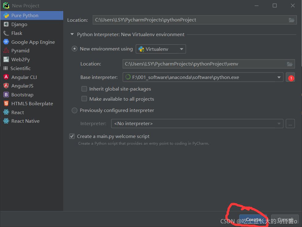This screenshot has width=302, height=227.
Task: Click the React framework icon
Action: pos(6,112)
